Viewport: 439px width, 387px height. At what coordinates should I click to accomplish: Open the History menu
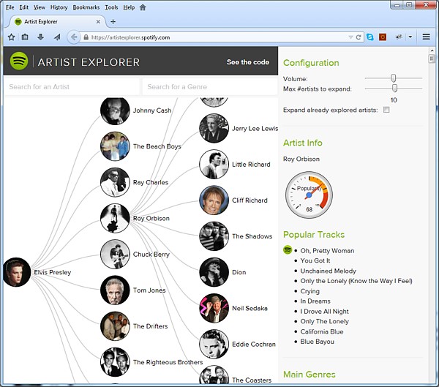pyautogui.click(x=59, y=7)
